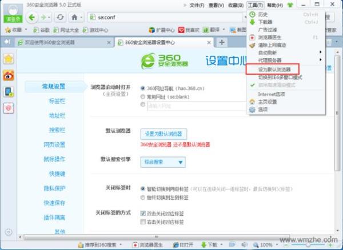Select the 常用网址 (se:blank) radio button
This screenshot has height=250, width=343.
click(142, 96)
